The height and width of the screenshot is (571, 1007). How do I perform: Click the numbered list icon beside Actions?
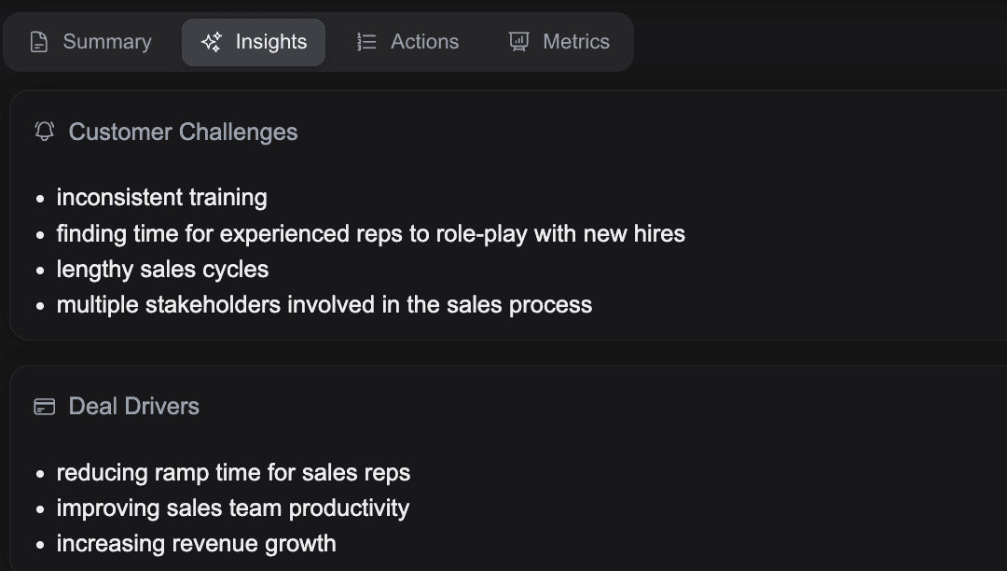366,41
